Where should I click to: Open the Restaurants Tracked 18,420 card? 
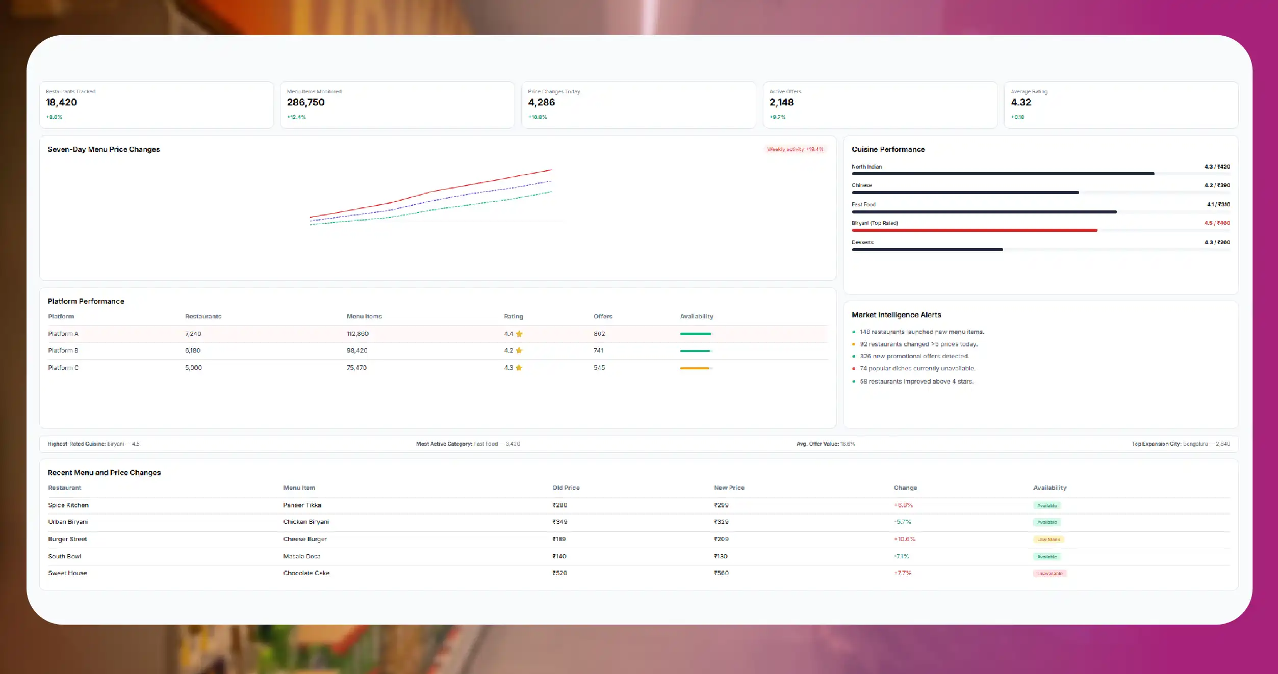[157, 105]
